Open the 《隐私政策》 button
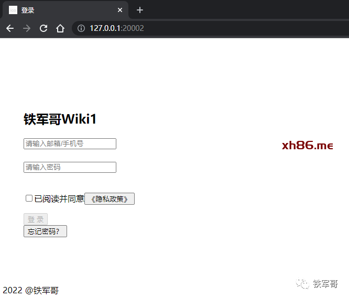 pos(110,198)
